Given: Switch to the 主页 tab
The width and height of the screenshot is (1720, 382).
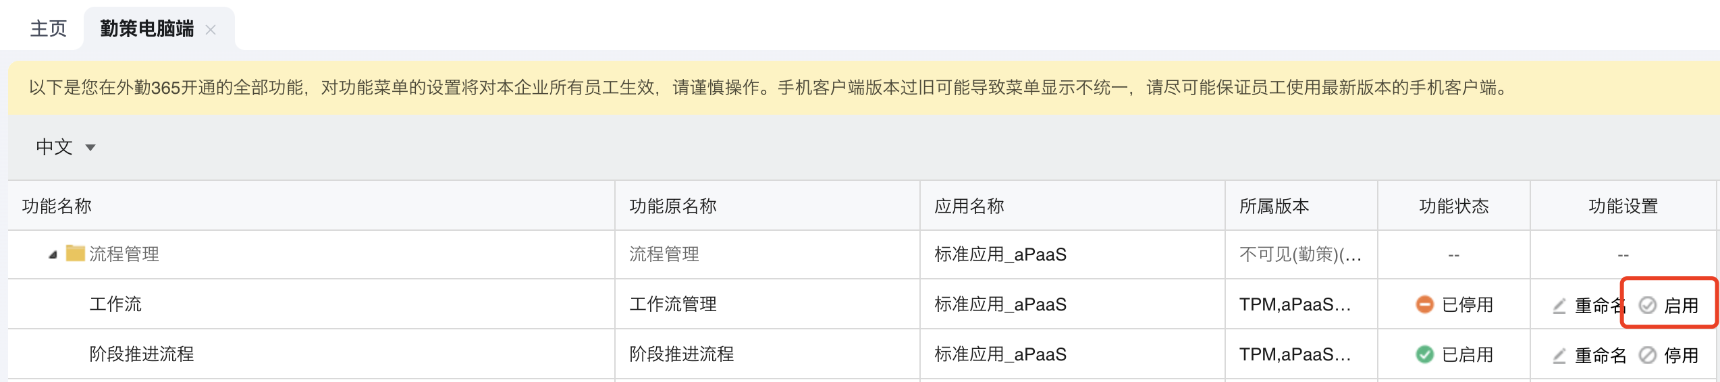Looking at the screenshot, I should (x=49, y=28).
